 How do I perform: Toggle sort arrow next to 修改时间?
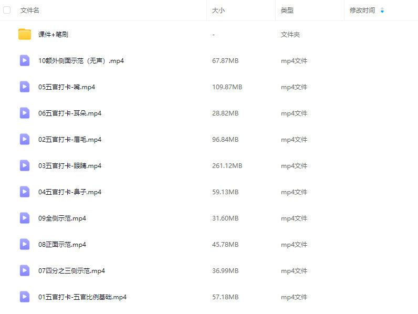click(382, 11)
